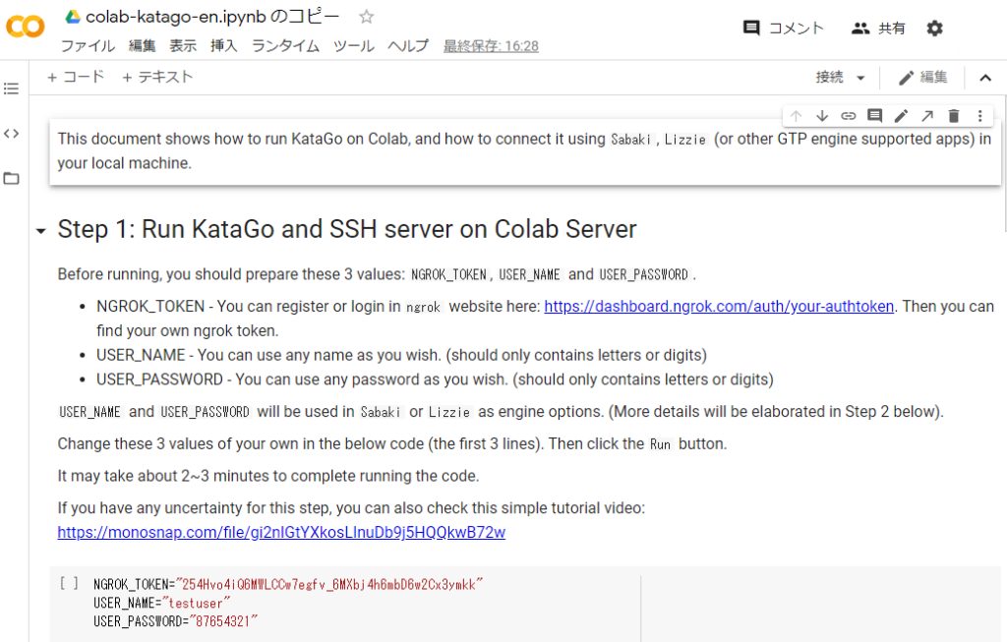Copy link to cell with link icon

pos(849,116)
